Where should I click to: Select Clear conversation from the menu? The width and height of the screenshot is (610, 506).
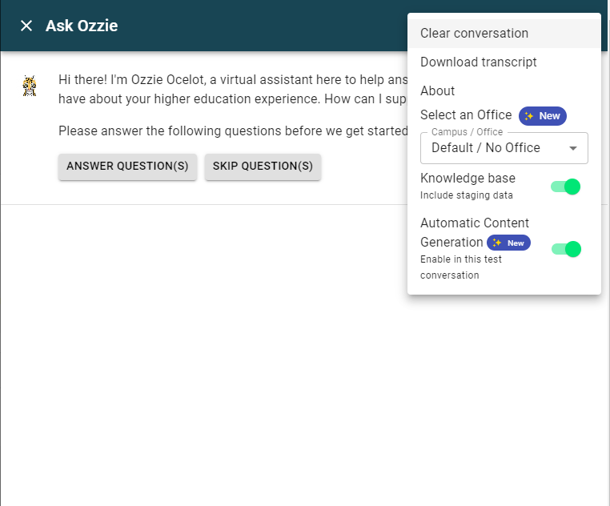click(x=504, y=34)
